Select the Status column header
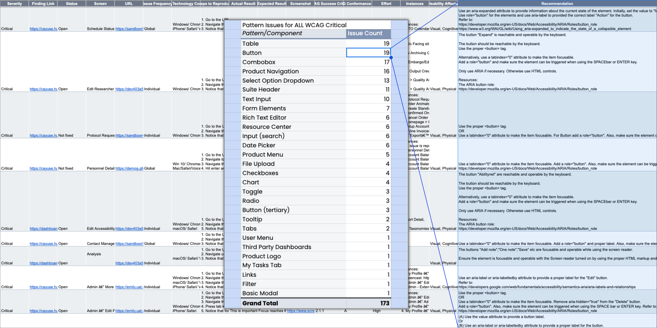Screen dimensions: 657x328 point(71,4)
